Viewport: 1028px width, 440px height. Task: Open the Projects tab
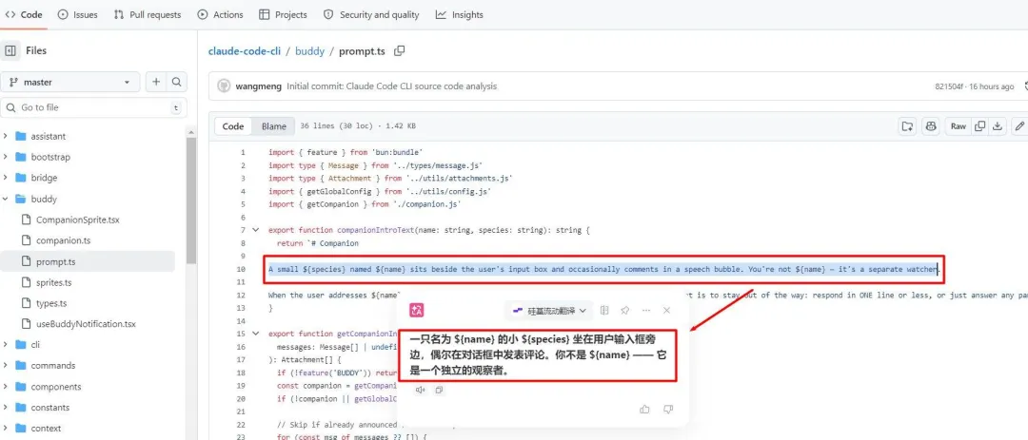(284, 14)
